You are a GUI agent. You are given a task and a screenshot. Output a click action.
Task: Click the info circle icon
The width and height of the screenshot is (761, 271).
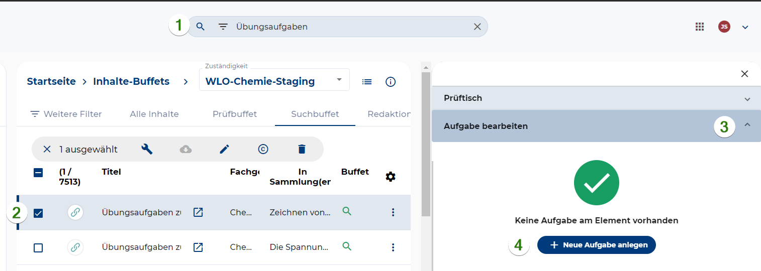click(x=391, y=82)
